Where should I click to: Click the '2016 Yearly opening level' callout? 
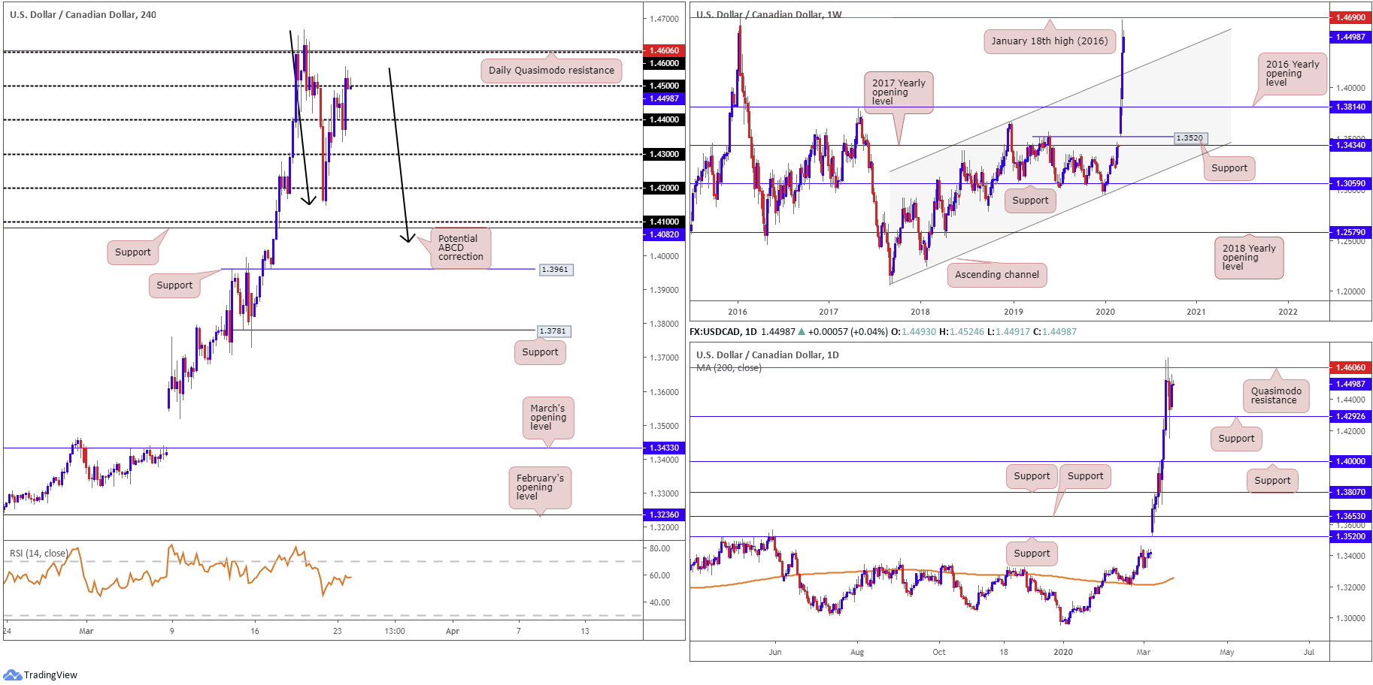[x=1293, y=74]
